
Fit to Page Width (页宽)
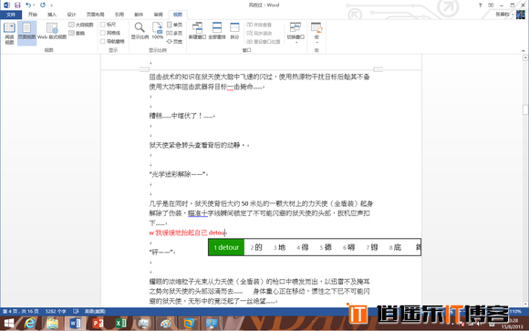coord(174,41)
